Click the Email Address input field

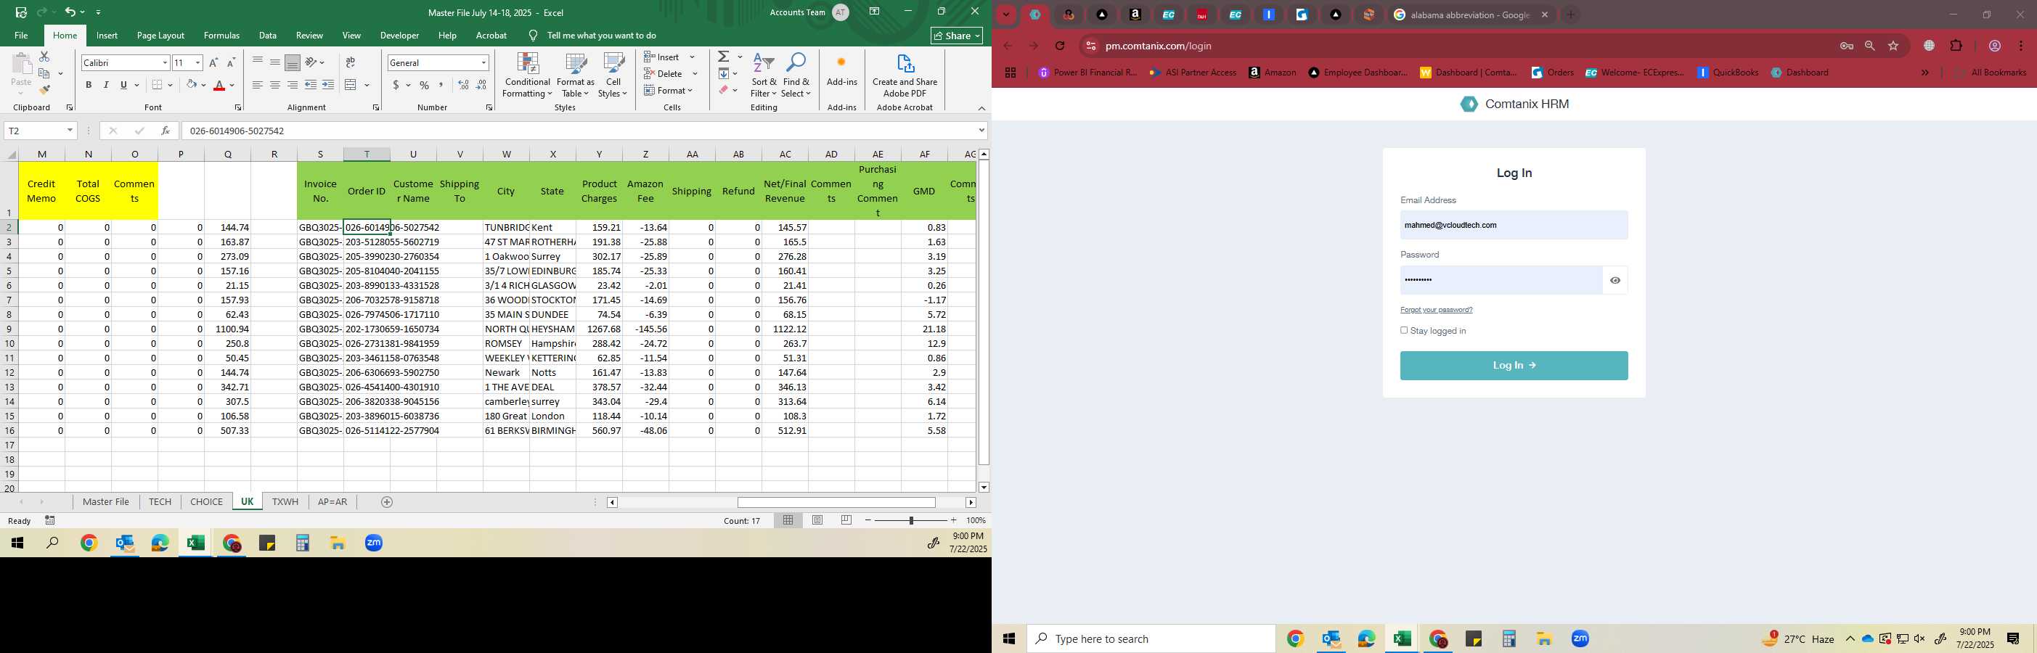1514,226
